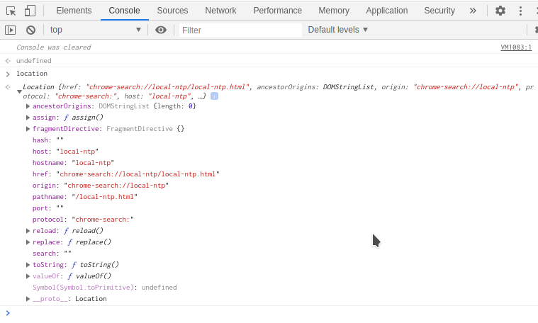Screen dimensions: 538x323
Task: Open DevTools settings gear
Action: click(x=500, y=11)
